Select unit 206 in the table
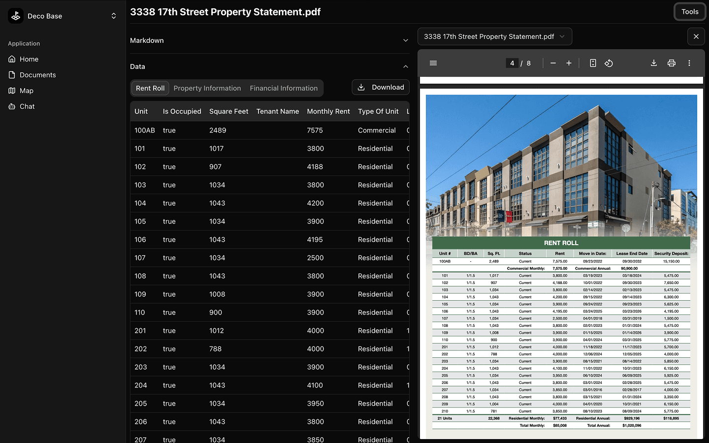Viewport: 709px width, 443px height. [141, 422]
